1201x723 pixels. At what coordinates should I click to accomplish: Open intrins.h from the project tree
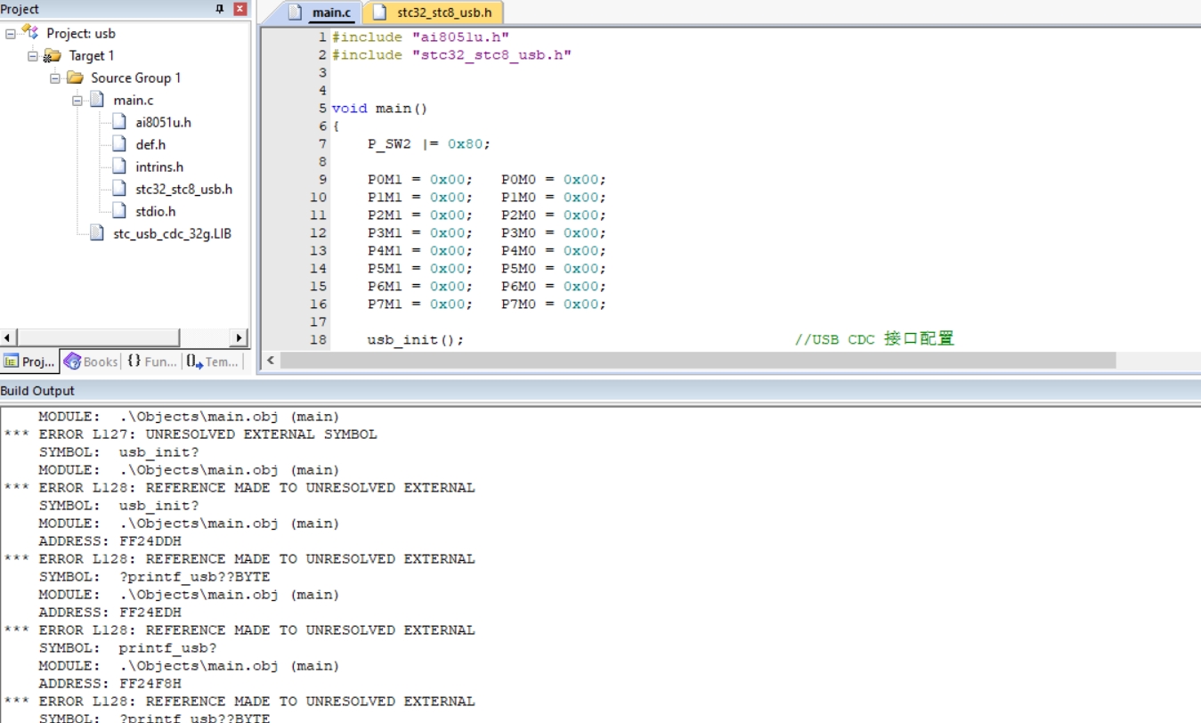click(x=158, y=167)
